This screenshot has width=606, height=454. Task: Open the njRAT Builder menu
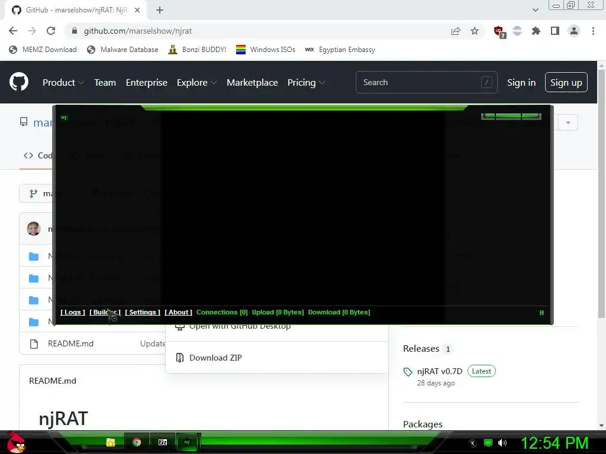pos(105,312)
